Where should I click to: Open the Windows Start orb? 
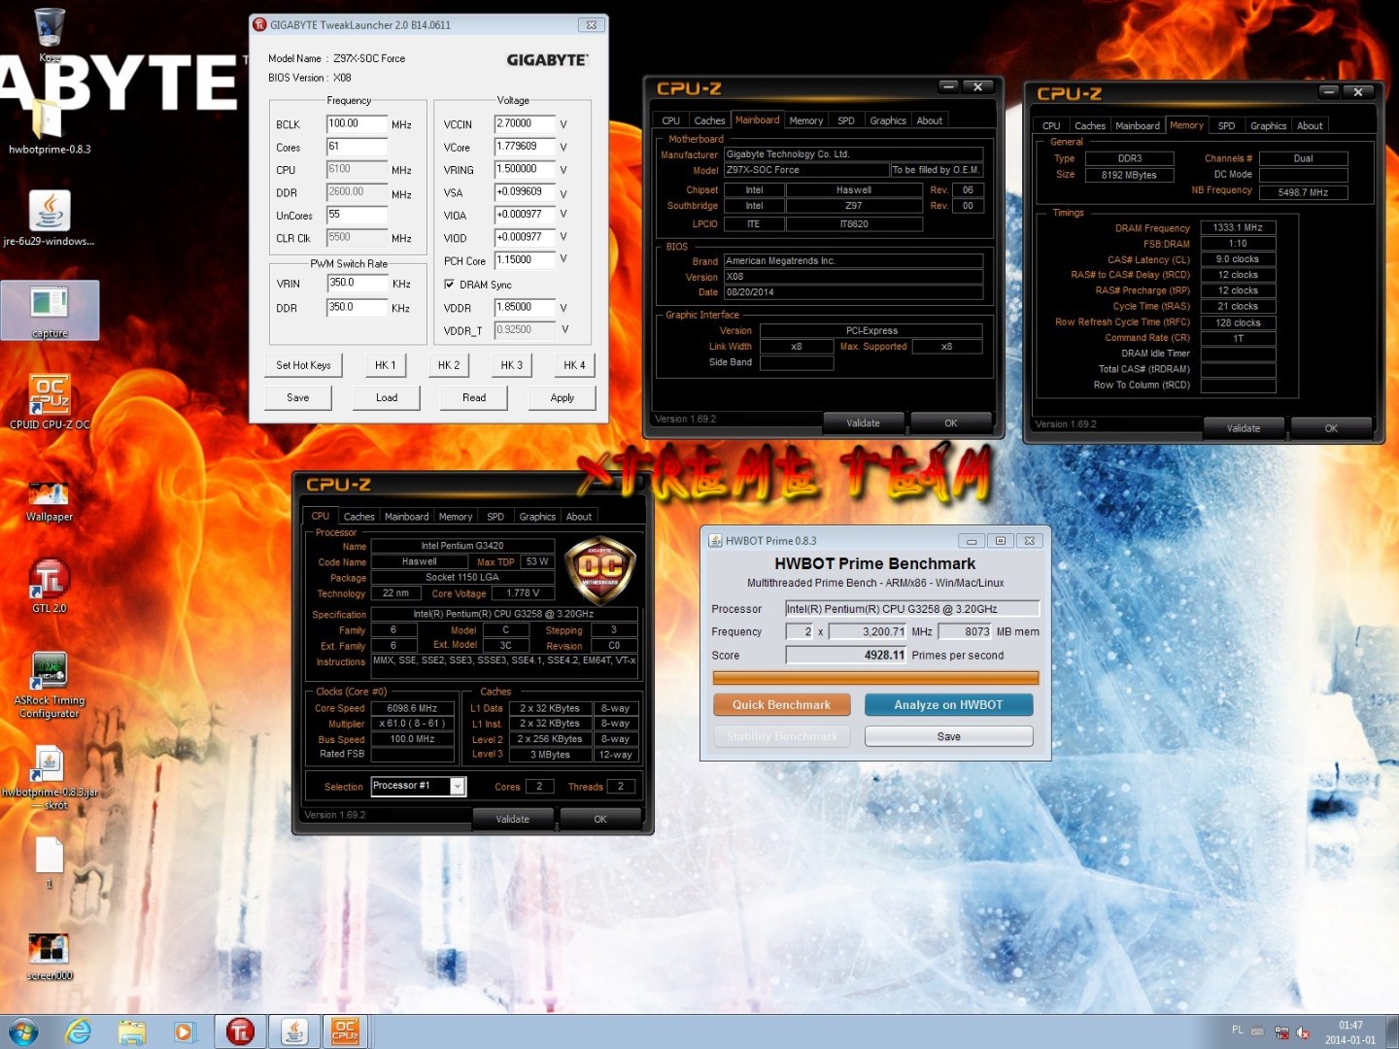23,1032
